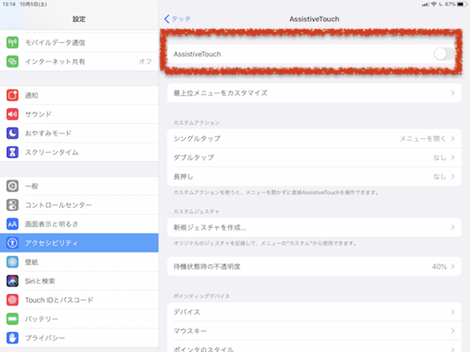Tap メニューを開く value for single tap
Viewport: 470px width, 352px height.
(422, 138)
